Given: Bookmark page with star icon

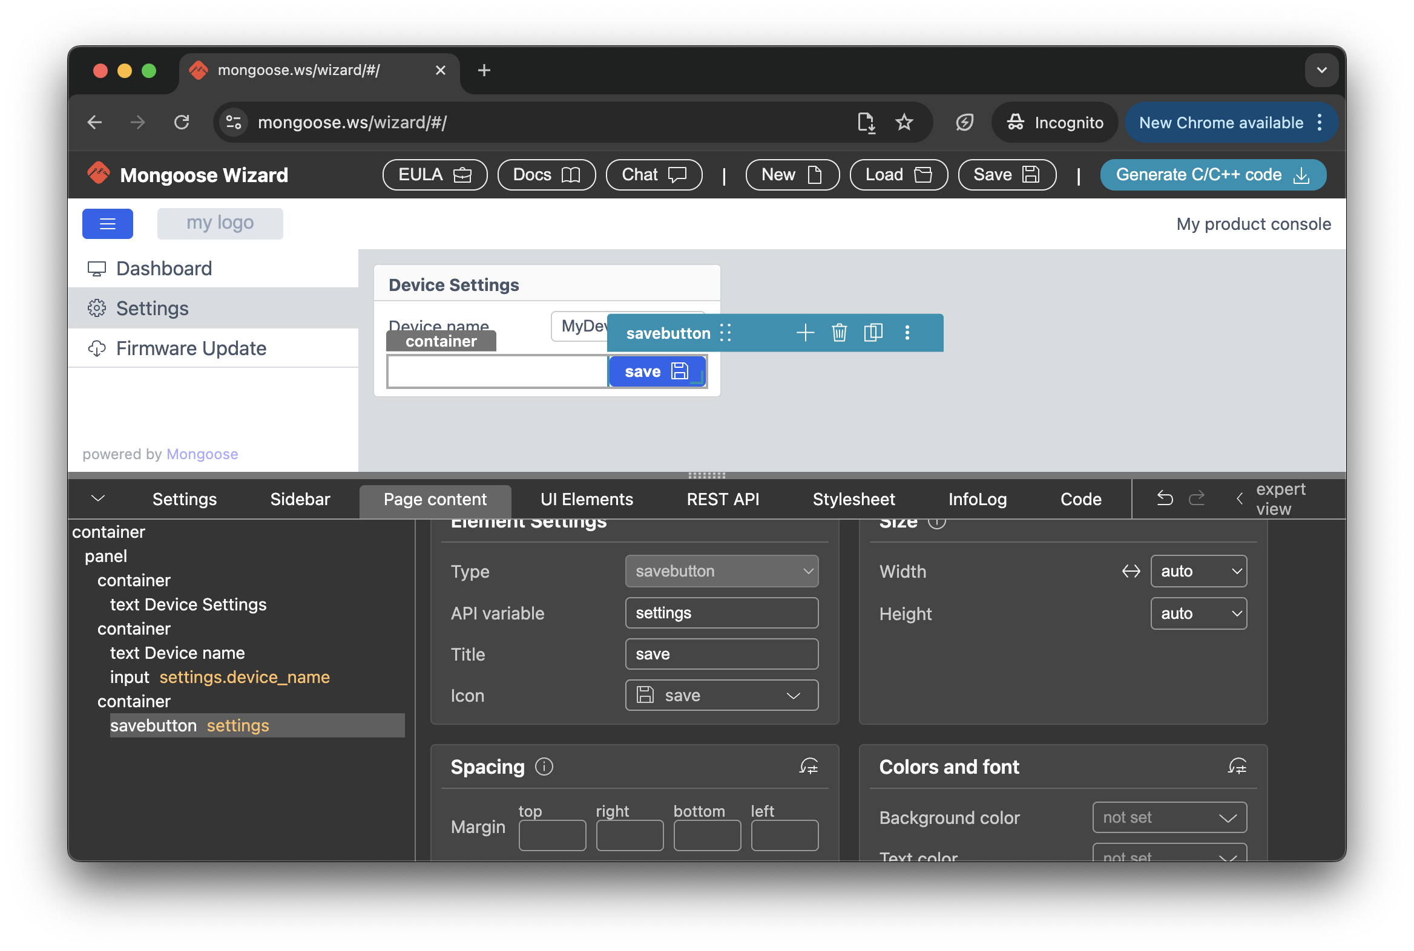Looking at the screenshot, I should 904,123.
